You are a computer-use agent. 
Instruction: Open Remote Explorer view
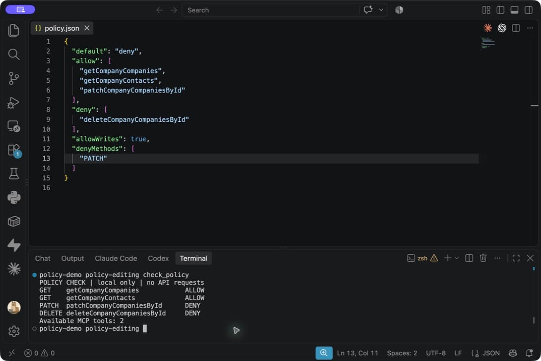point(14,126)
